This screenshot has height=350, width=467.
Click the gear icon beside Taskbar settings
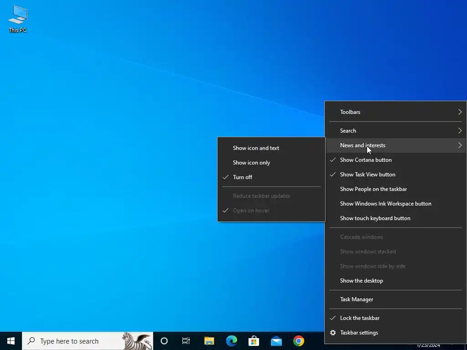point(333,332)
